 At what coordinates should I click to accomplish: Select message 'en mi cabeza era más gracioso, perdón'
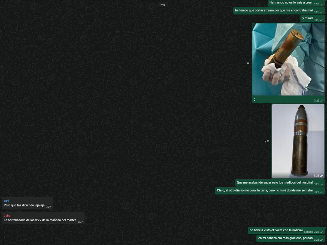click(291, 238)
